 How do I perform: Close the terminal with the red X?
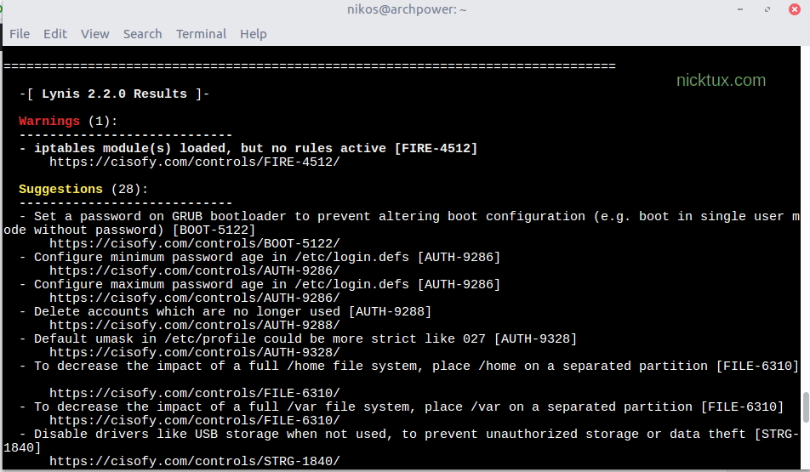point(793,9)
